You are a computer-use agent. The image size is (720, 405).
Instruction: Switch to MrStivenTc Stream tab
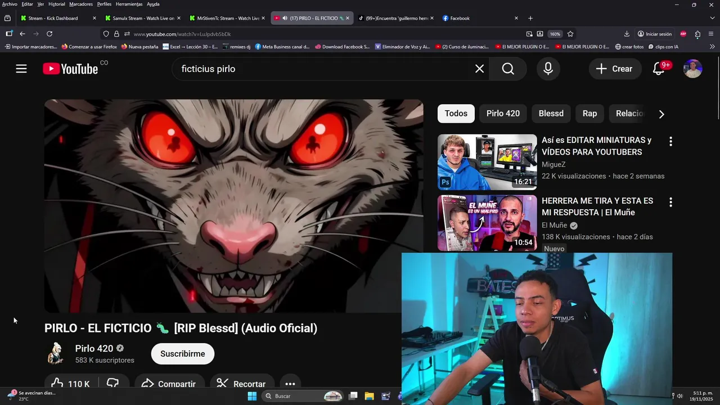[227, 18]
